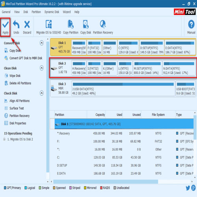The image size is (197, 197).
Task: Select Disk 3 in the disk map
Action: 61,88
